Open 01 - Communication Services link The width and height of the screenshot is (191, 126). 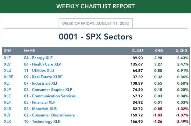51,96
